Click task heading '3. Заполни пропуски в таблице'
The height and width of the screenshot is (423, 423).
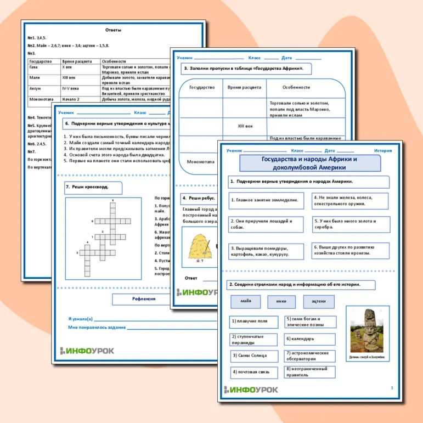point(246,69)
